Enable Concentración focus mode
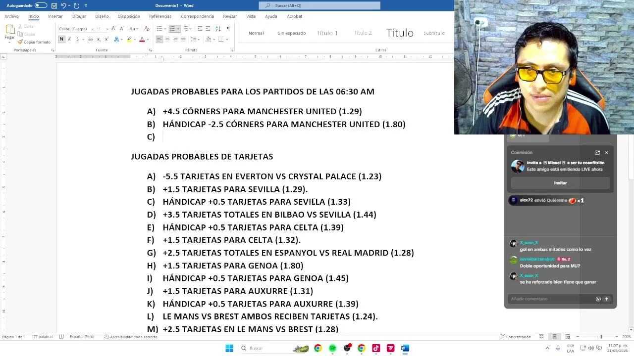 tap(516, 337)
